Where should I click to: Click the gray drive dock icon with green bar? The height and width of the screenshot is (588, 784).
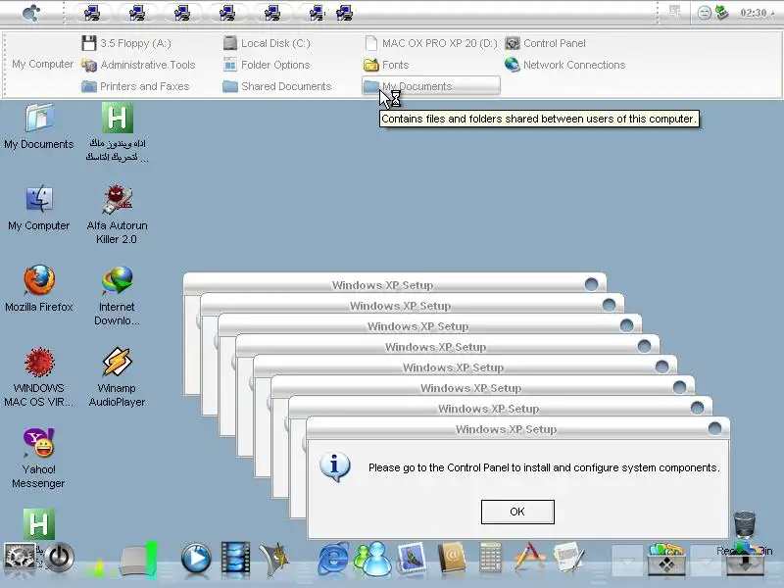tap(138, 560)
